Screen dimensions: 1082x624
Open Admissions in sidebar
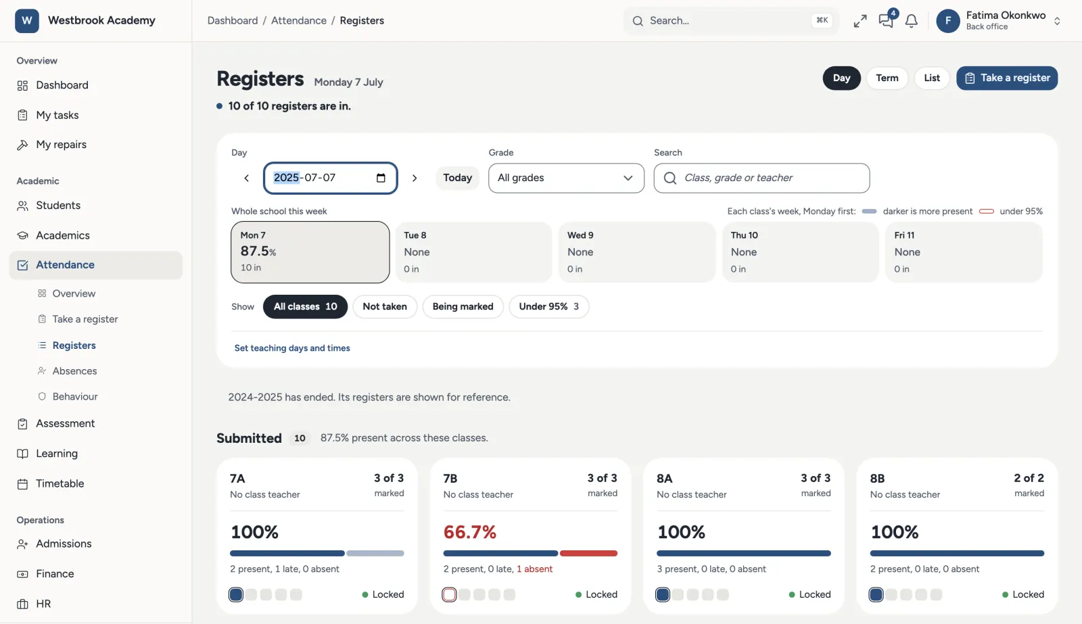click(x=96, y=544)
